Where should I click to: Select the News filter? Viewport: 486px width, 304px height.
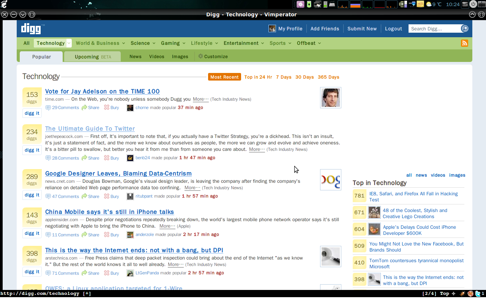point(135,57)
